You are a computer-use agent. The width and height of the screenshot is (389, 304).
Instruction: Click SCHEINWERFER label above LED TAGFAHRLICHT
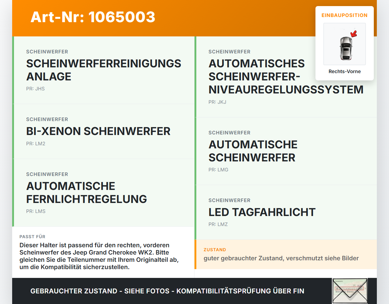(x=229, y=200)
